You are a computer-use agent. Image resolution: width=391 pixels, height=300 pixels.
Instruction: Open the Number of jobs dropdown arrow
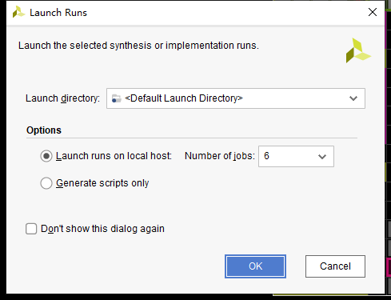(322, 157)
